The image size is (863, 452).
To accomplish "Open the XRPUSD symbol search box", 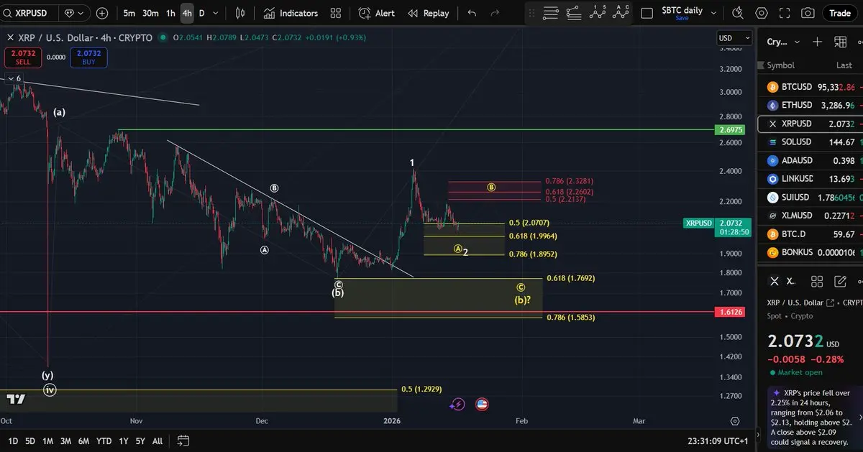I will (x=29, y=13).
